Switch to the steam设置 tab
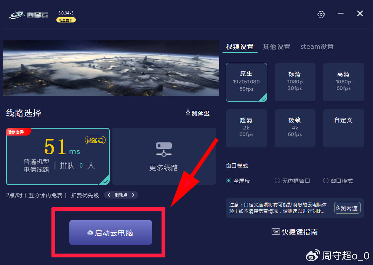Image resolution: width=373 pixels, height=265 pixels. tap(317, 46)
